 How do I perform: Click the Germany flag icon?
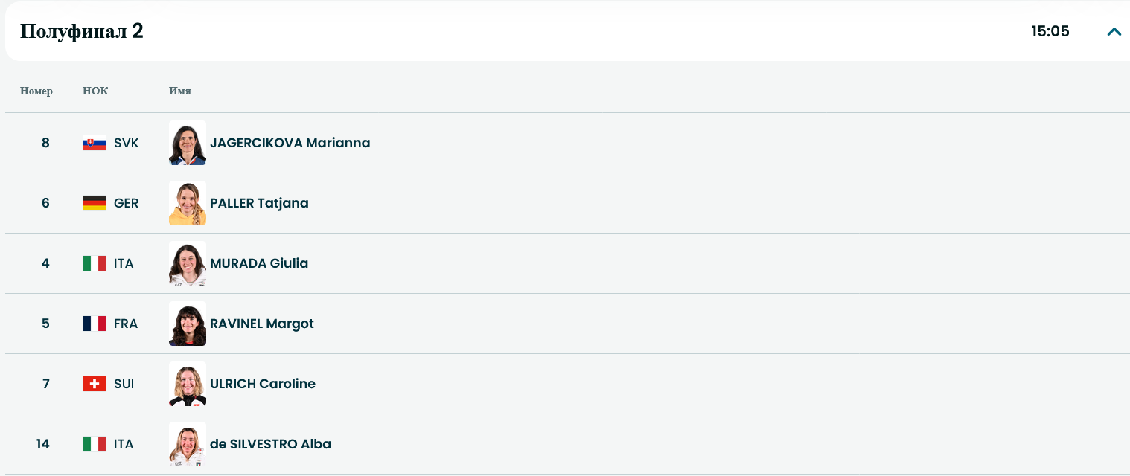tap(94, 203)
